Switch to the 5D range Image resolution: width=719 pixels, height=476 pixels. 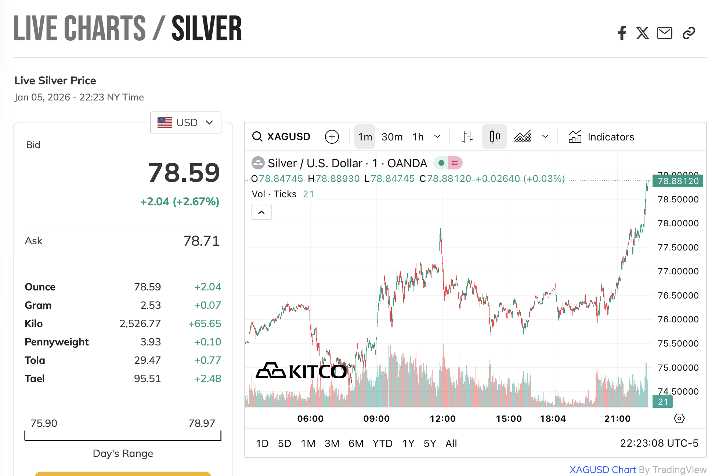point(284,443)
